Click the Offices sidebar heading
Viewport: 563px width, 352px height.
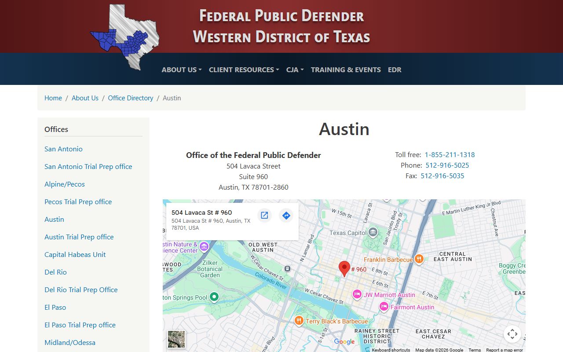pyautogui.click(x=56, y=129)
